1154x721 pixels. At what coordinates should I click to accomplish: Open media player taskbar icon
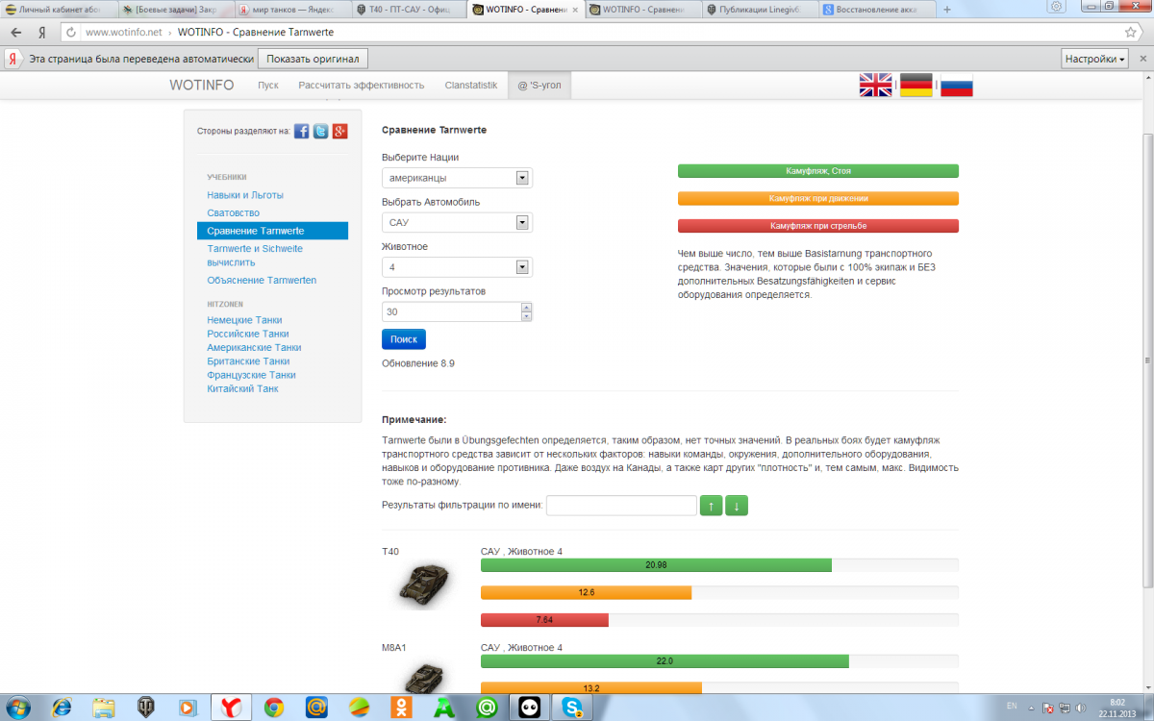(x=188, y=708)
